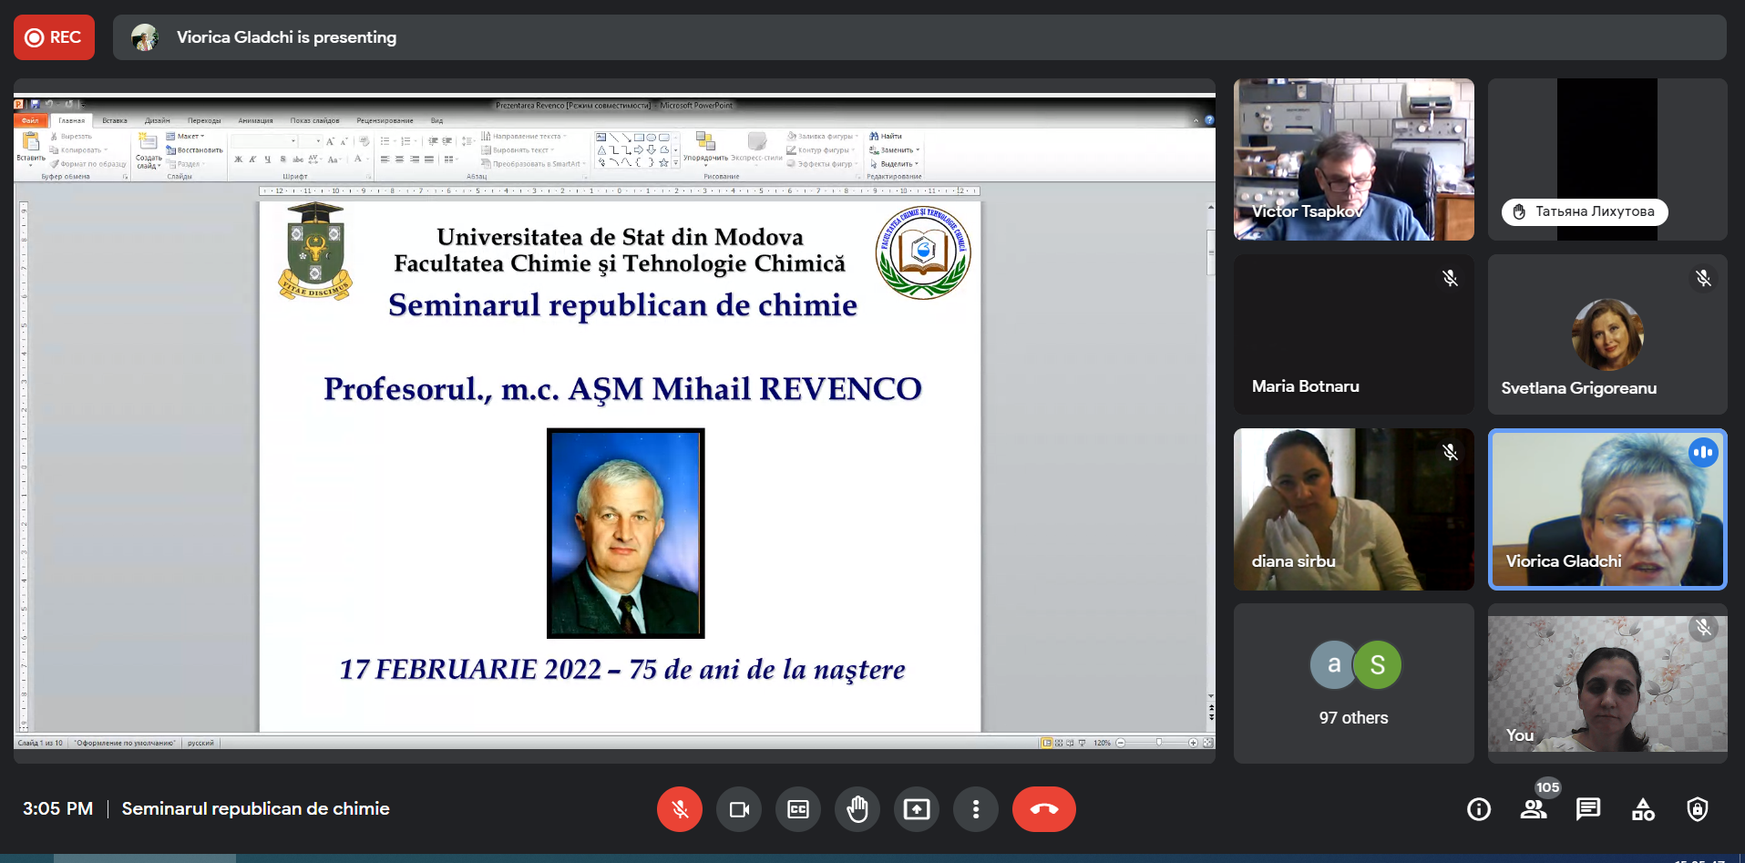Switch to the Дизайн ribbon tab
The height and width of the screenshot is (863, 1745).
click(157, 120)
